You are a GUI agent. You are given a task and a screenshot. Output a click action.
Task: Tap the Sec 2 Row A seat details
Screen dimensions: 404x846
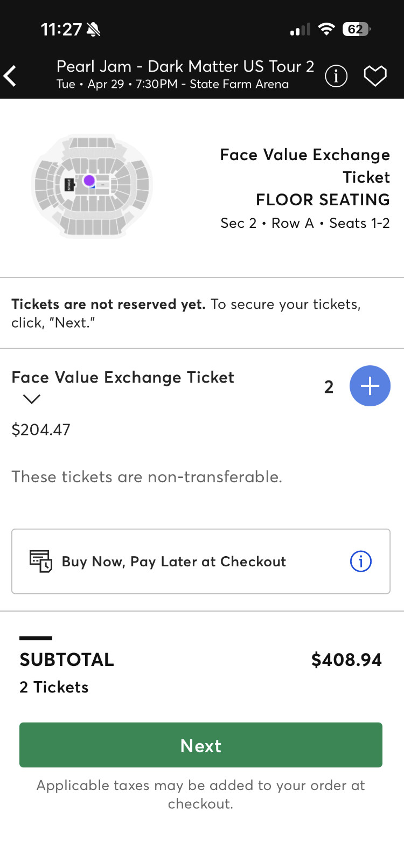[x=305, y=223]
